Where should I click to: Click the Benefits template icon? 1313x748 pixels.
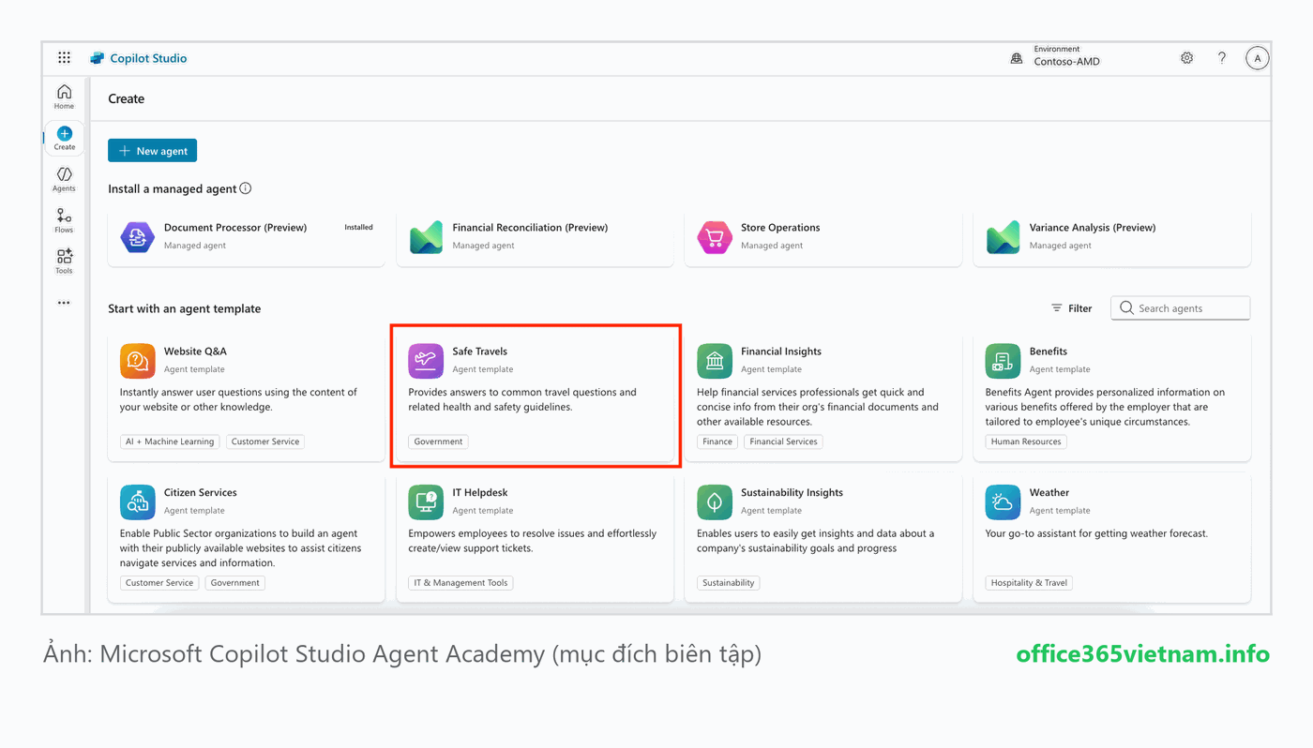click(x=1003, y=361)
